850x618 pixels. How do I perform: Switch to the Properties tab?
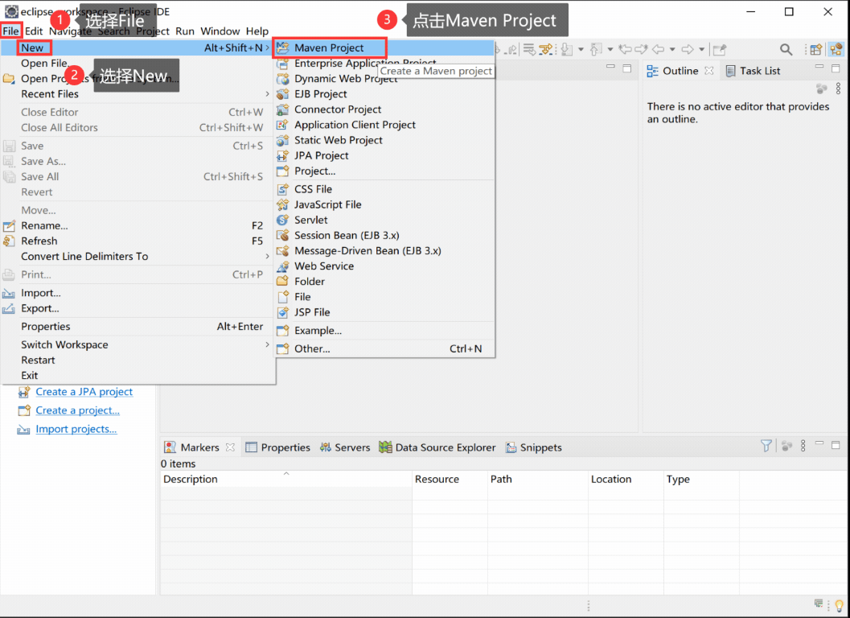(277, 447)
